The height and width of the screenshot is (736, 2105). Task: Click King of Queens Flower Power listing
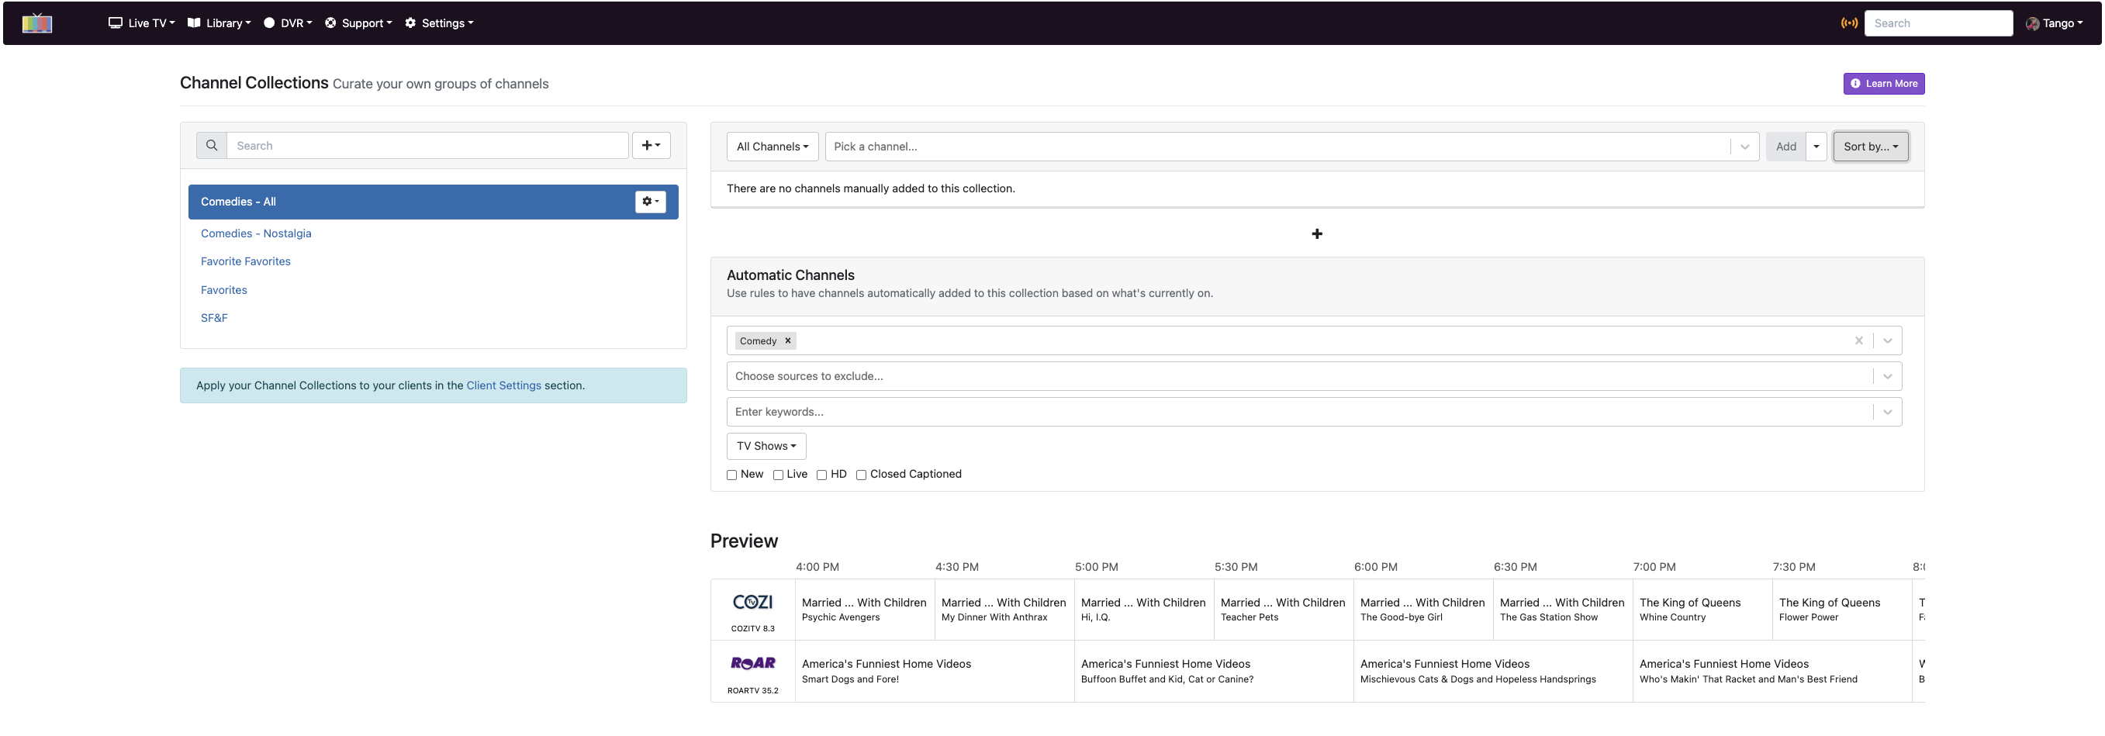click(1842, 610)
